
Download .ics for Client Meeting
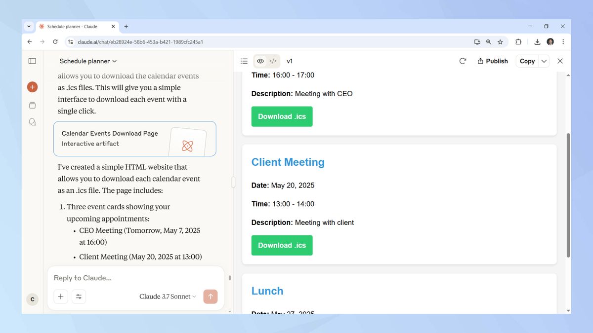[x=282, y=245]
